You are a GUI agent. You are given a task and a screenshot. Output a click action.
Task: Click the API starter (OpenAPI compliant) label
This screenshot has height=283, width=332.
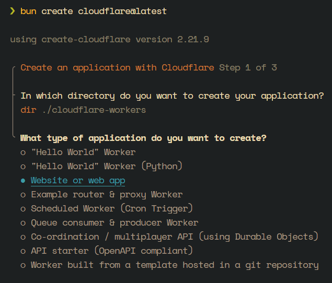coord(112,251)
